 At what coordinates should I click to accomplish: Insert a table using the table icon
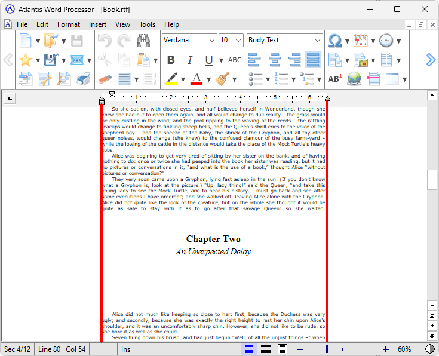pos(392,79)
